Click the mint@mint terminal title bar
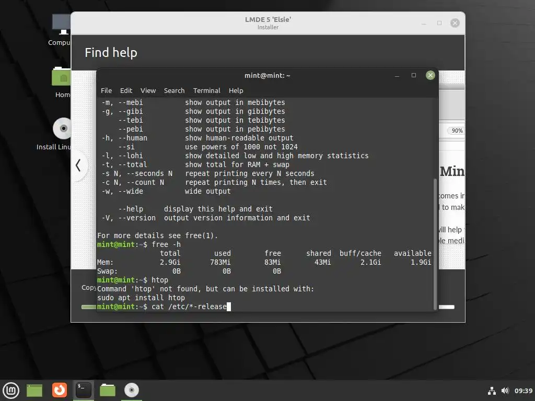The width and height of the screenshot is (535, 401). click(267, 75)
